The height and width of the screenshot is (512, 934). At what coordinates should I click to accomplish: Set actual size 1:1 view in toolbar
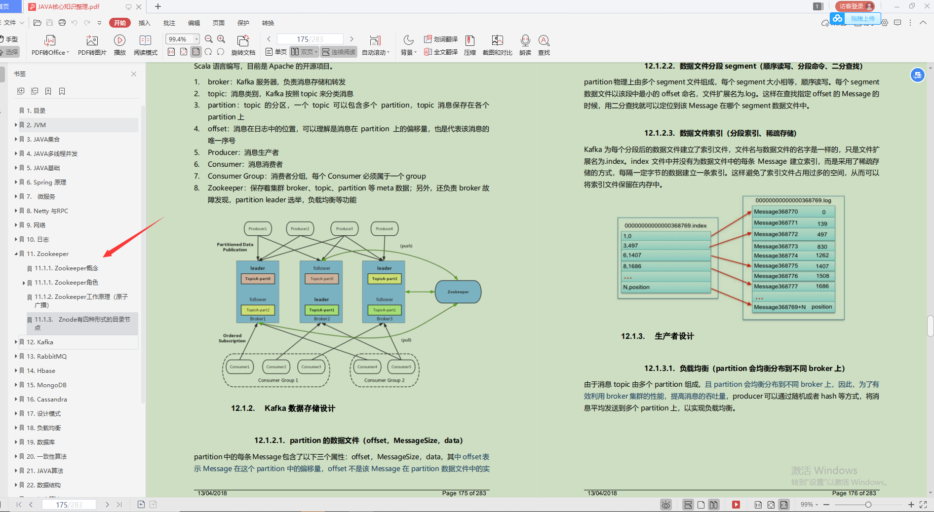pyautogui.click(x=171, y=52)
